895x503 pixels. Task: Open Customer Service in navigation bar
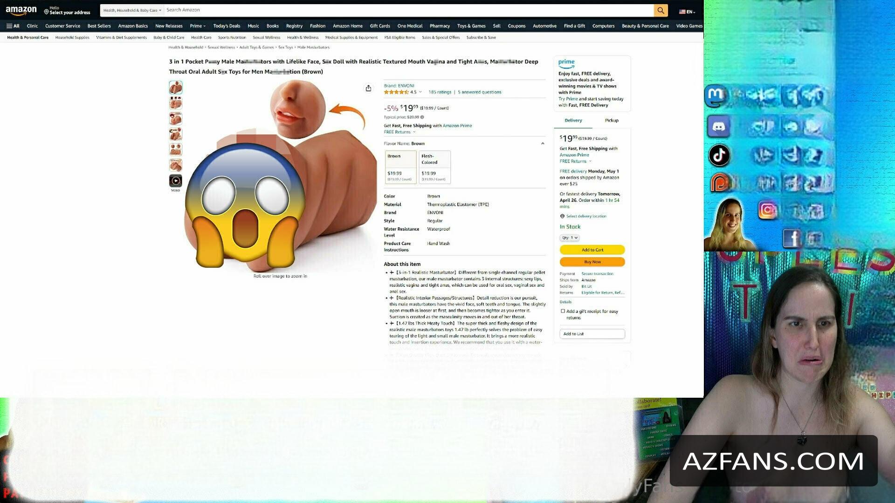(x=62, y=26)
